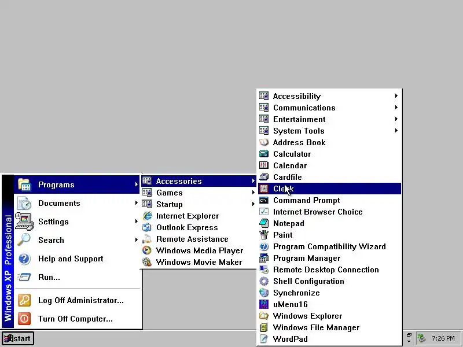Click the Entertainment label
463x347 pixels.
(x=299, y=119)
